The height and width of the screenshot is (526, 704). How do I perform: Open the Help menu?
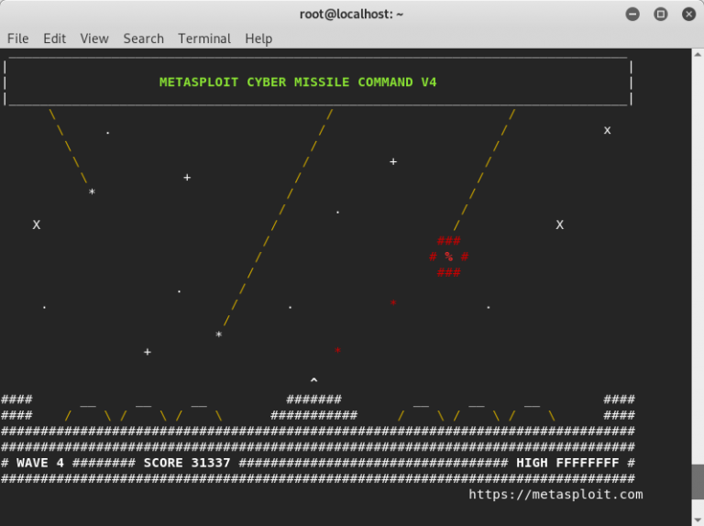point(258,39)
